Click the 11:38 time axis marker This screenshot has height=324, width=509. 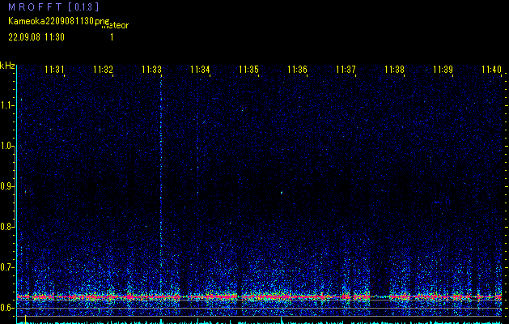click(x=394, y=69)
